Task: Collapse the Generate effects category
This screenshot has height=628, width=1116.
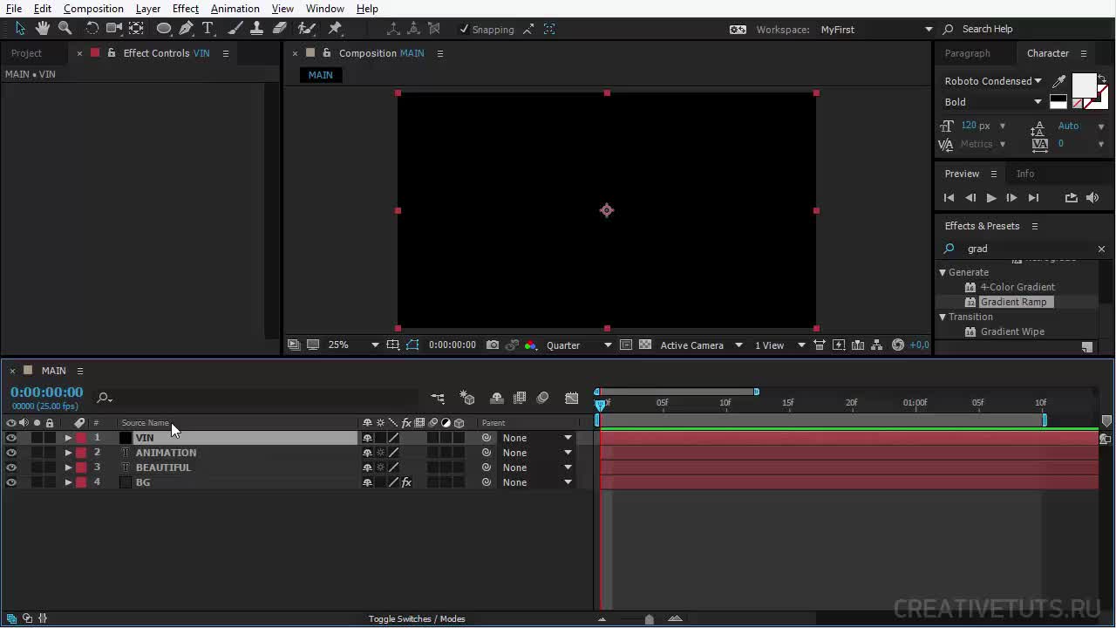Action: point(942,272)
